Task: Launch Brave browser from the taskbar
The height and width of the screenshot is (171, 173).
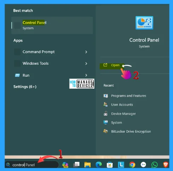Action: click(x=166, y=165)
